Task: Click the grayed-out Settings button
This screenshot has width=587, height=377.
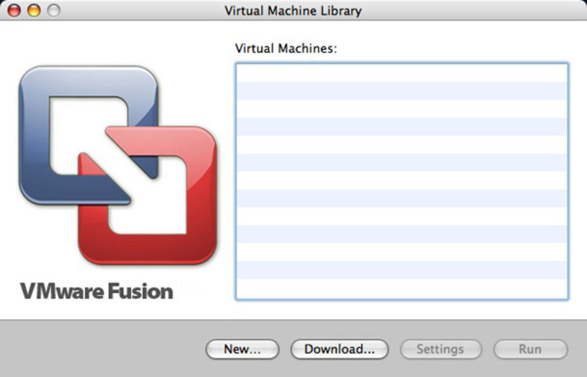Action: (440, 349)
